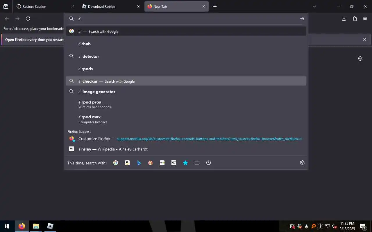The image size is (372, 232).
Task: Open ainsley Wikipedia Ainsley Earhardt result
Action: tap(186, 149)
